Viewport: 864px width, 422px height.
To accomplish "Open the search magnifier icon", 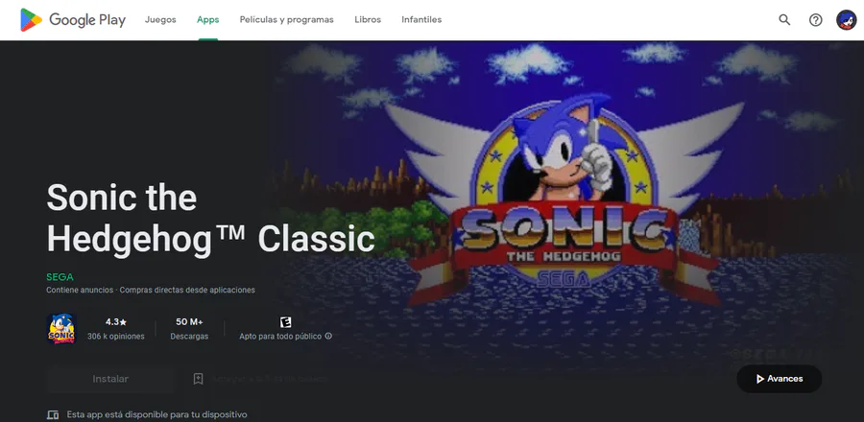I will 784,20.
